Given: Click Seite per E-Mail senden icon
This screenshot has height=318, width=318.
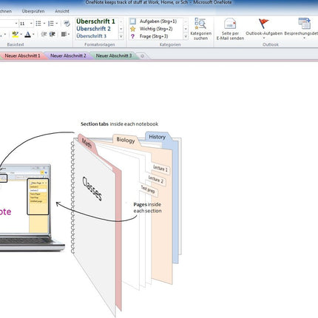Looking at the screenshot, I should click(230, 24).
